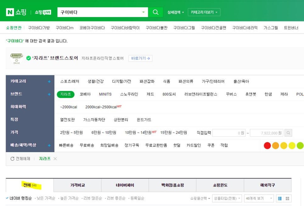The image size is (304, 206).
Task: Sort by 높은 가격순
Action: (70, 198)
